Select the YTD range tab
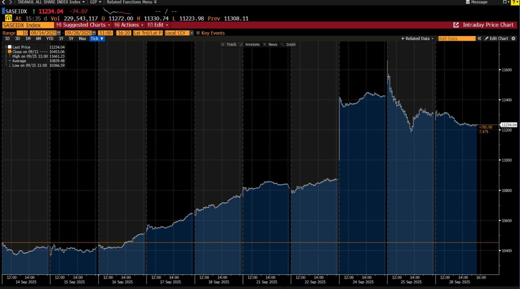The height and width of the screenshot is (289, 520). pos(50,39)
